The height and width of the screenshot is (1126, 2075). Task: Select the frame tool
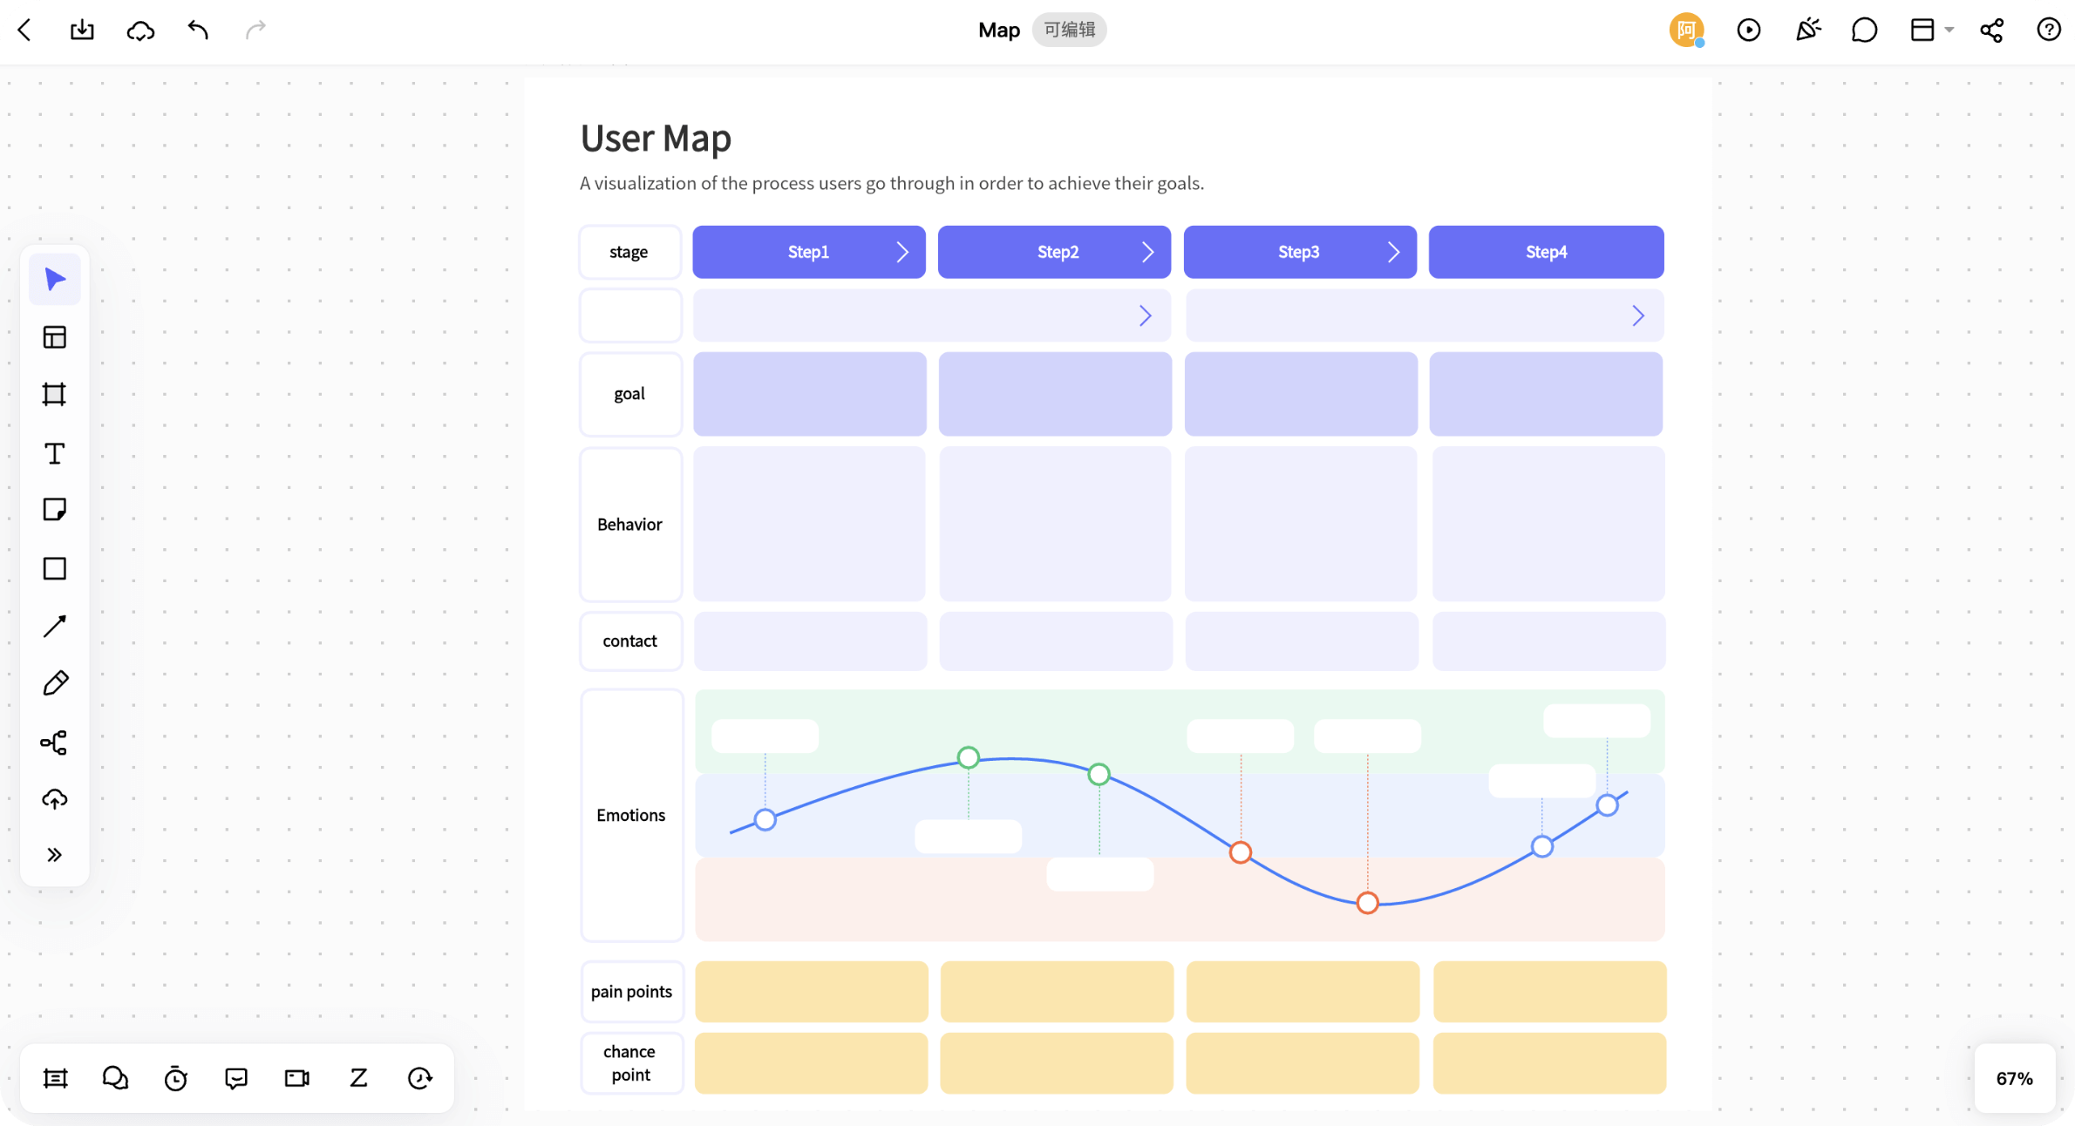point(55,395)
